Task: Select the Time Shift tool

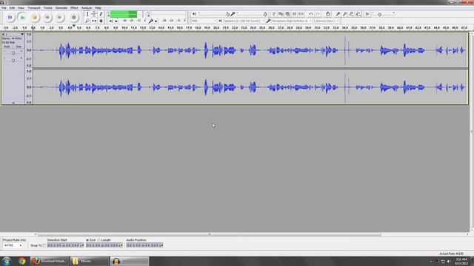Action: click(x=94, y=21)
